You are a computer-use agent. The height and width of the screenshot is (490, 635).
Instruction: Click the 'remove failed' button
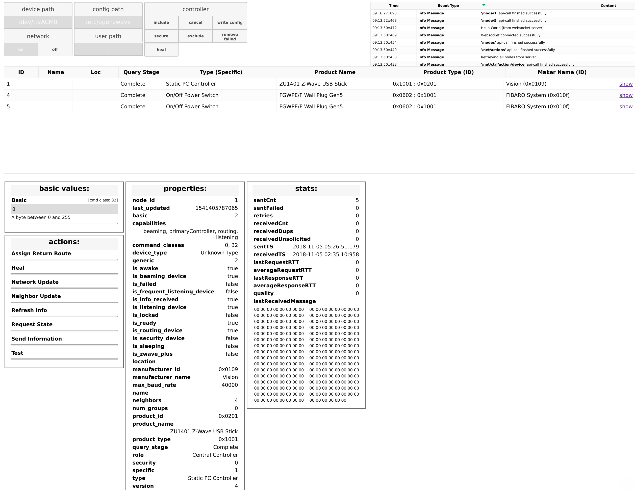(x=229, y=37)
